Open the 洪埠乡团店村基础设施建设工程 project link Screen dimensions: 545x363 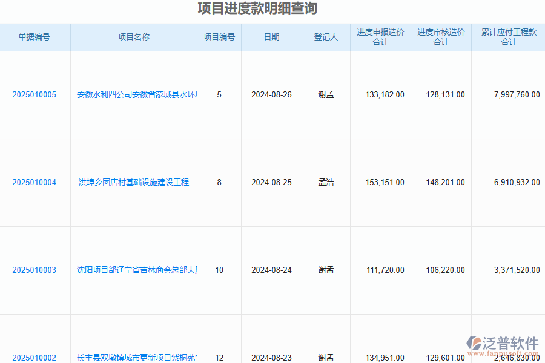coord(133,182)
